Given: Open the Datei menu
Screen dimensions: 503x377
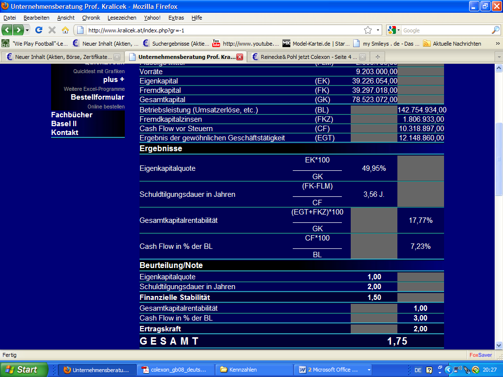Looking at the screenshot, I should pyautogui.click(x=10, y=18).
